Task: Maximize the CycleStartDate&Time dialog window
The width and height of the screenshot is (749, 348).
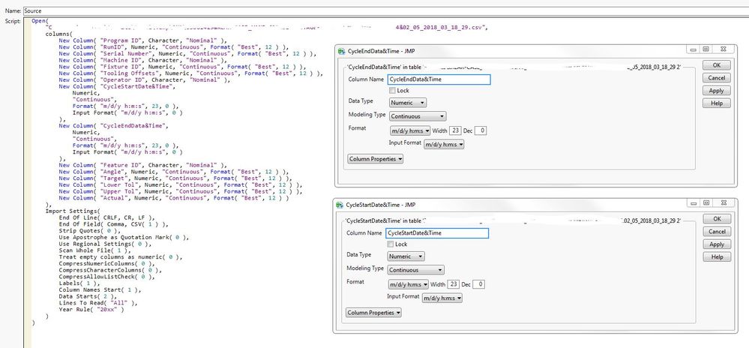Action: click(x=706, y=202)
